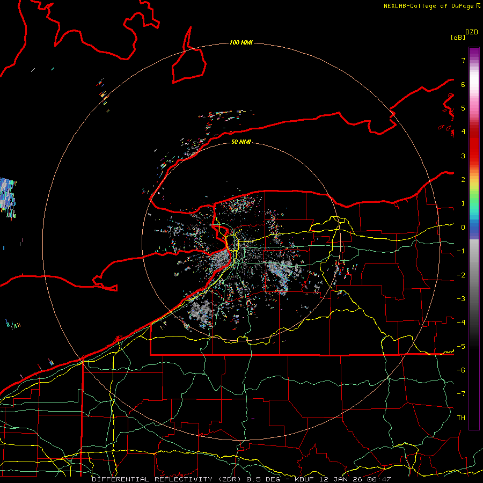Screen dimensions: 483x483
Task: Select the 5 dB scale label
Action: pyautogui.click(x=463, y=108)
